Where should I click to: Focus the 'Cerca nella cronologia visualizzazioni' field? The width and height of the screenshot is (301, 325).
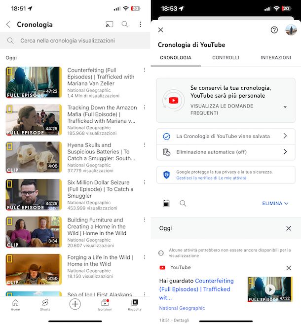75,40
